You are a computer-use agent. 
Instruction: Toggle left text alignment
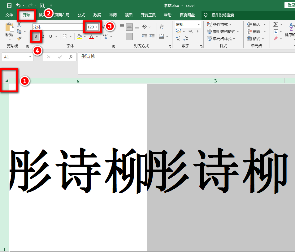(122, 36)
